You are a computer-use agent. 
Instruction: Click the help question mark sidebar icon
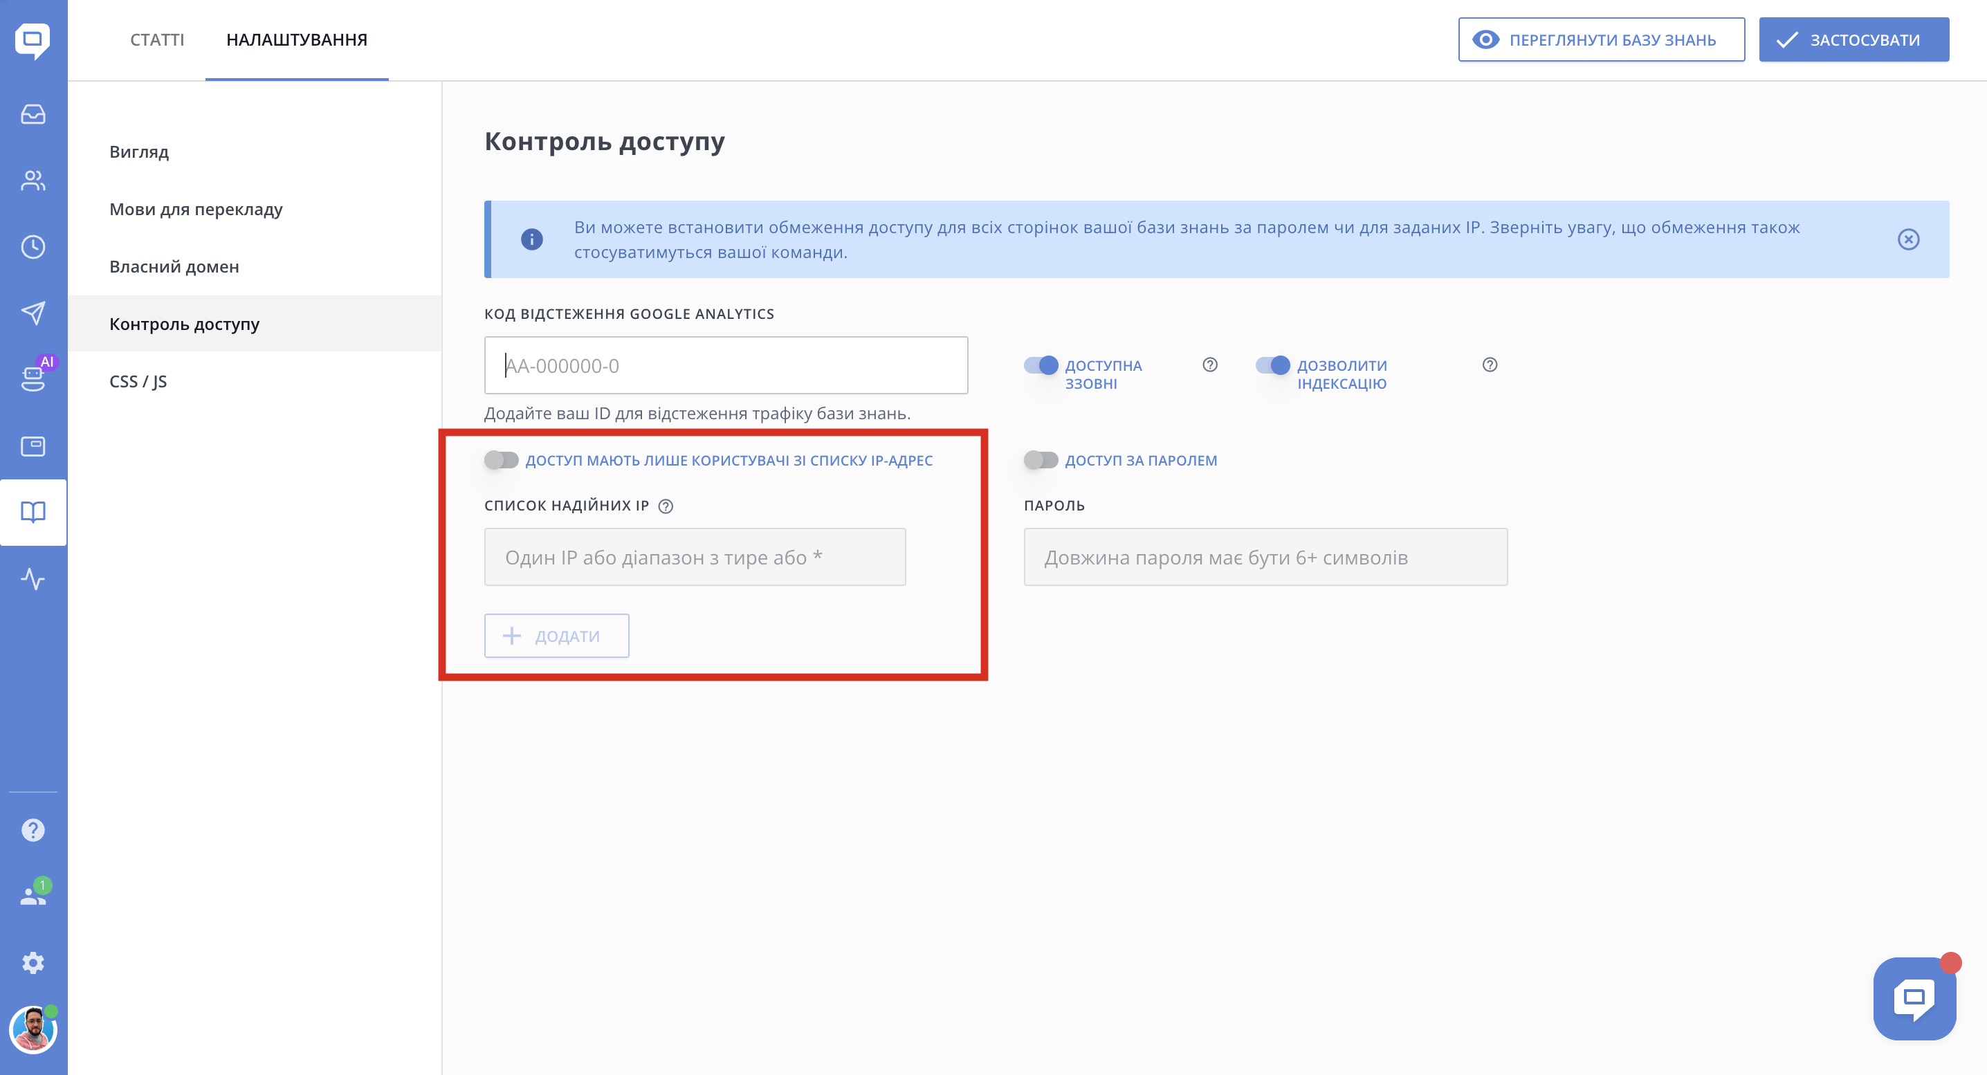click(33, 830)
